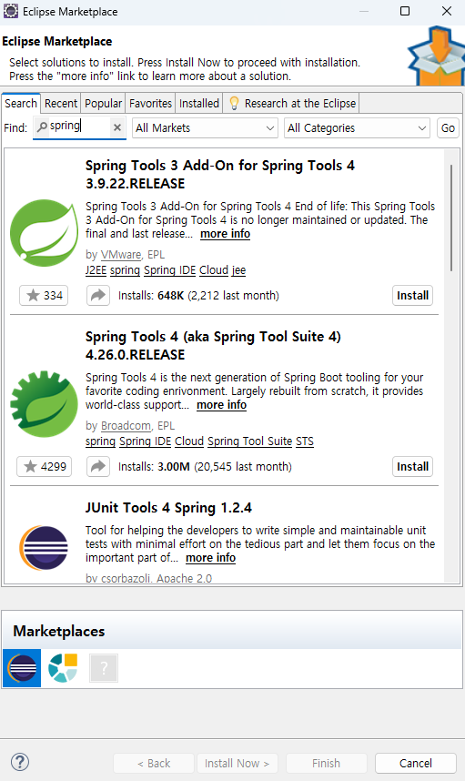
Task: Click the Spring Tools 3 Add-On title
Action: pyautogui.click(x=220, y=175)
